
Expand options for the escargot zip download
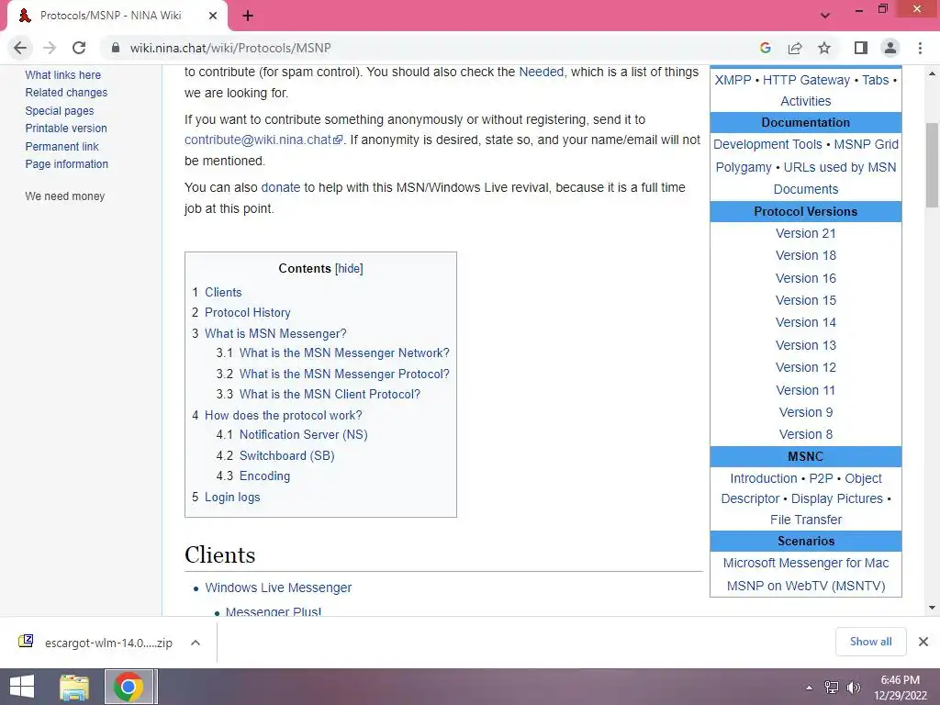196,643
